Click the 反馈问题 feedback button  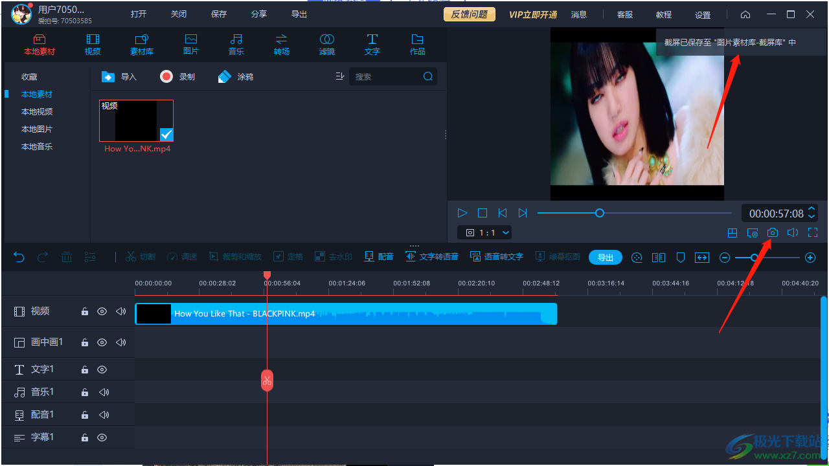[470, 14]
